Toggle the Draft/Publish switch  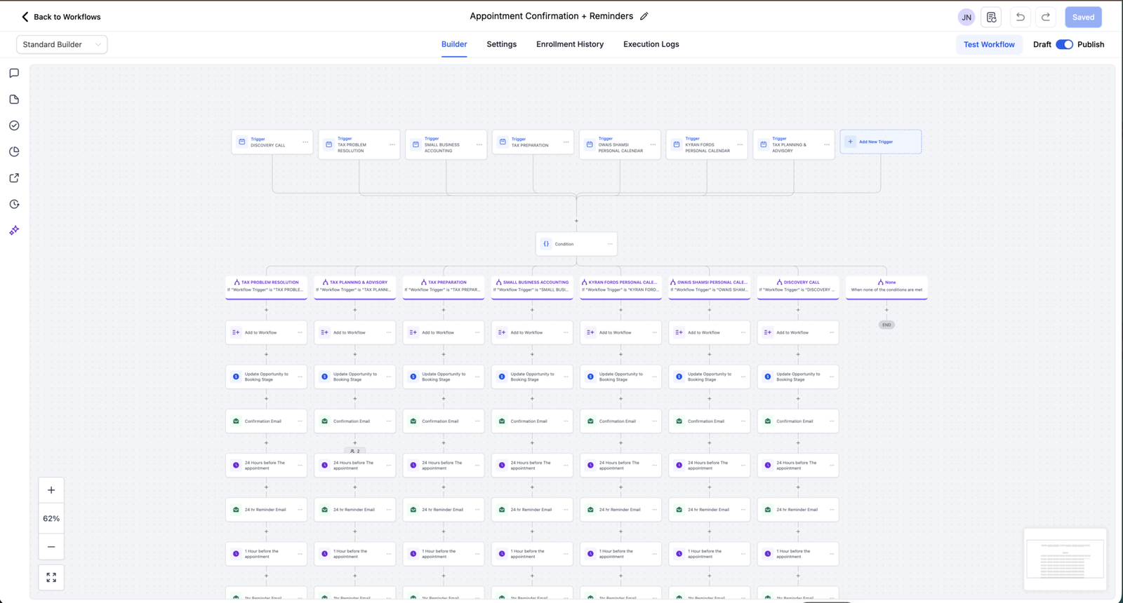pos(1064,44)
